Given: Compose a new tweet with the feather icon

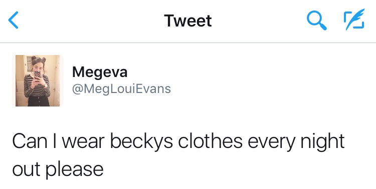Looking at the screenshot, I should [x=354, y=19].
